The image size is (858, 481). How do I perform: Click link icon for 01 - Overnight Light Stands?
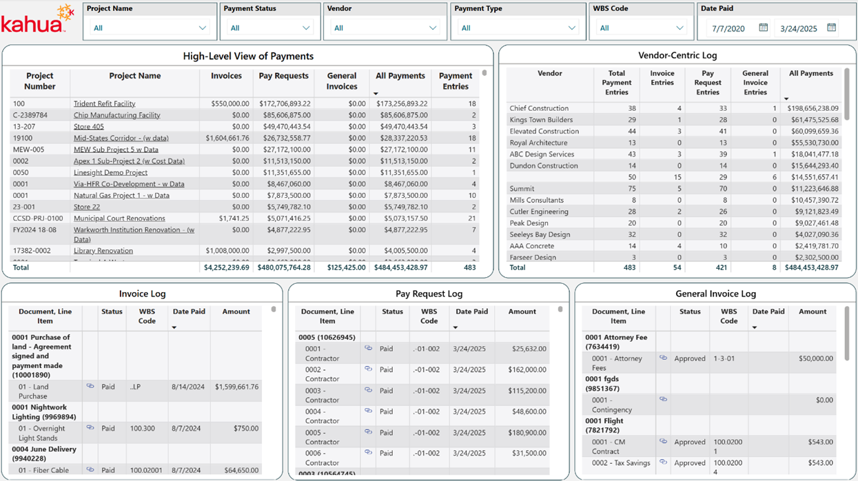tap(90, 428)
